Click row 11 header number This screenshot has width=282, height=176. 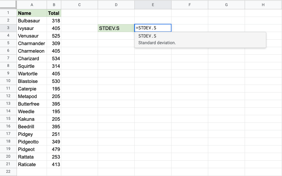[8, 88]
